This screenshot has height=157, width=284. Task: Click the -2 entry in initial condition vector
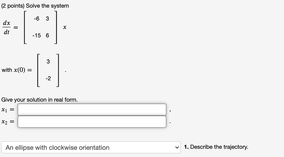tap(48, 78)
